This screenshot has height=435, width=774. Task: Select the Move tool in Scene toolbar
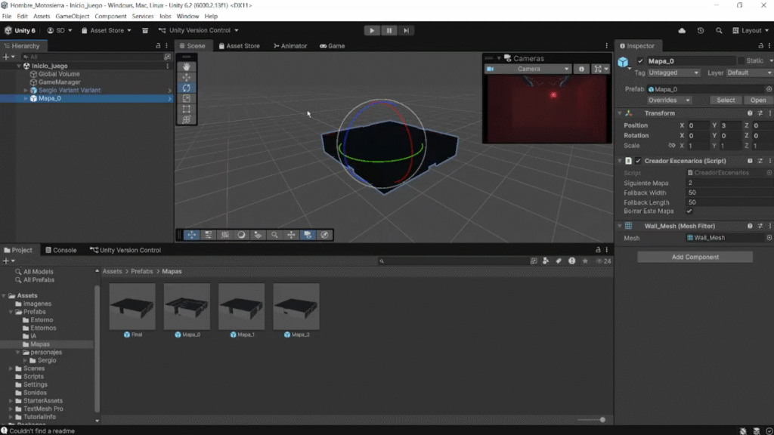[x=186, y=78]
